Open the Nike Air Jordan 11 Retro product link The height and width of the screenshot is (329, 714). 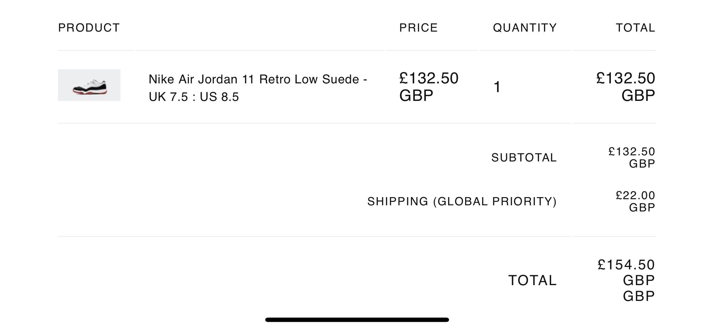click(257, 79)
